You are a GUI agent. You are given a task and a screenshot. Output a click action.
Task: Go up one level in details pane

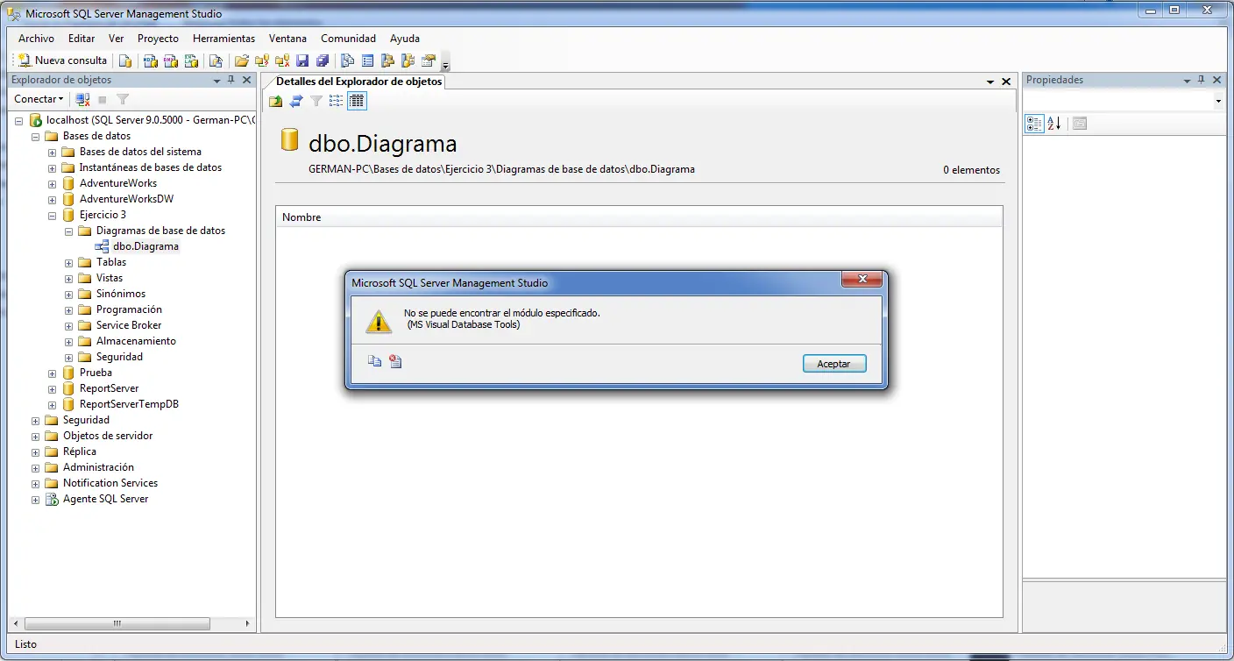coord(276,101)
